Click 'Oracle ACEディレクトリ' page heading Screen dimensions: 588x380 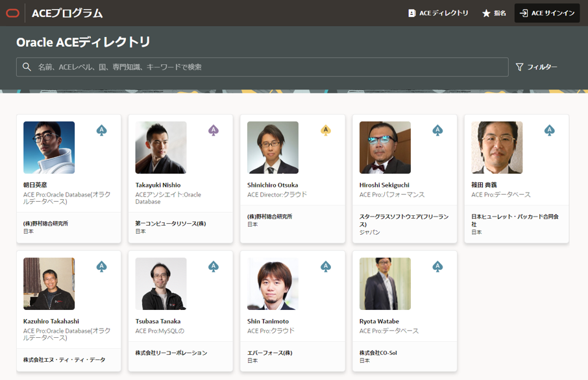[x=83, y=42]
